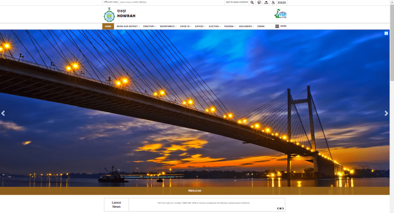Show next latest news item
This screenshot has height=213, width=394.
point(283,208)
